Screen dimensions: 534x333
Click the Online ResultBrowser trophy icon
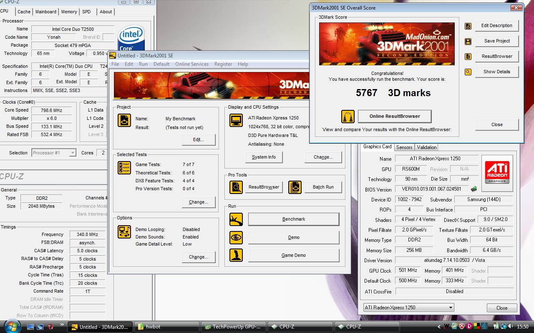coord(348,117)
